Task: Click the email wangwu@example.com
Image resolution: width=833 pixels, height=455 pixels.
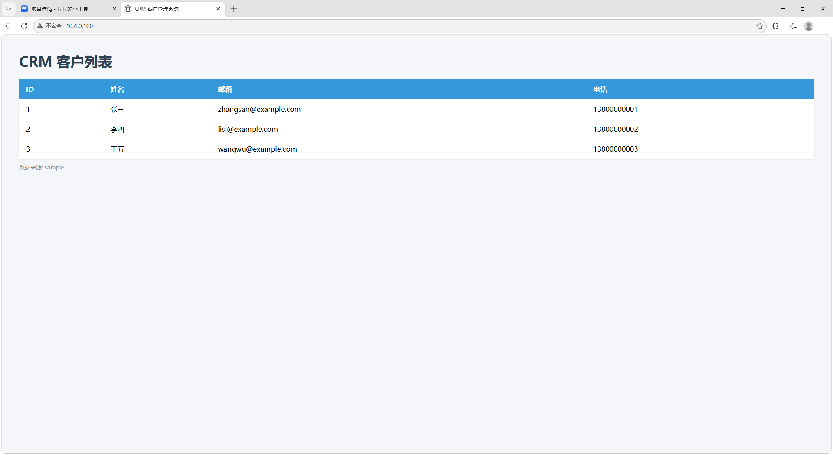Action: pyautogui.click(x=257, y=149)
